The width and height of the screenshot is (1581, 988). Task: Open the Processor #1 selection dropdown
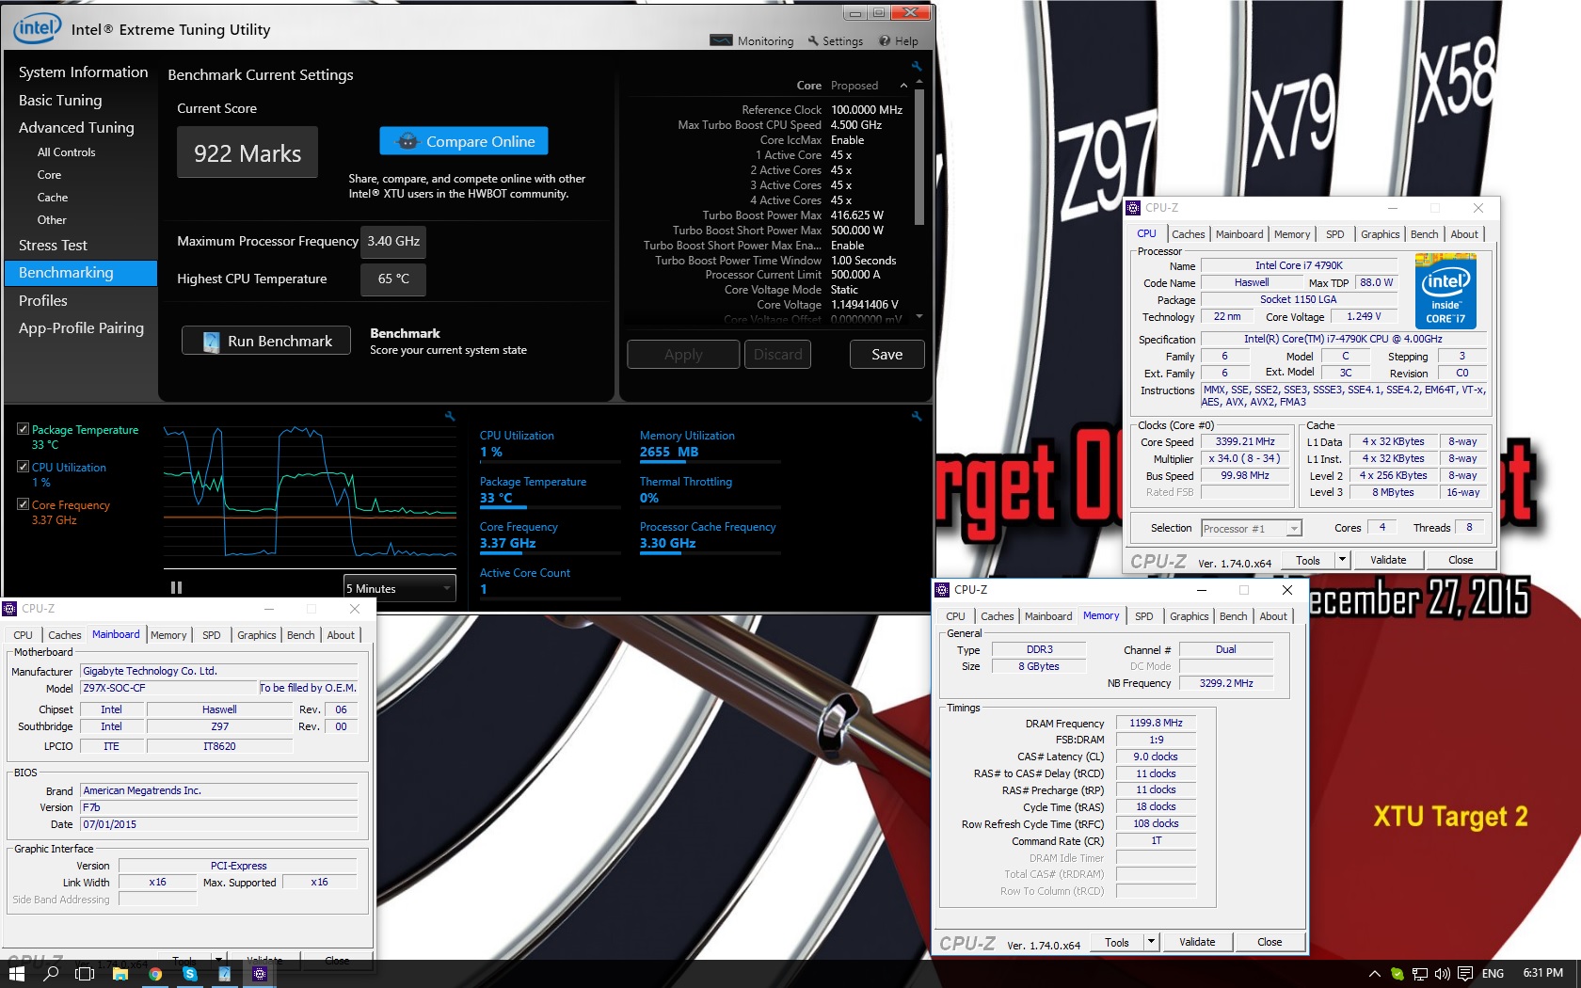click(1251, 529)
